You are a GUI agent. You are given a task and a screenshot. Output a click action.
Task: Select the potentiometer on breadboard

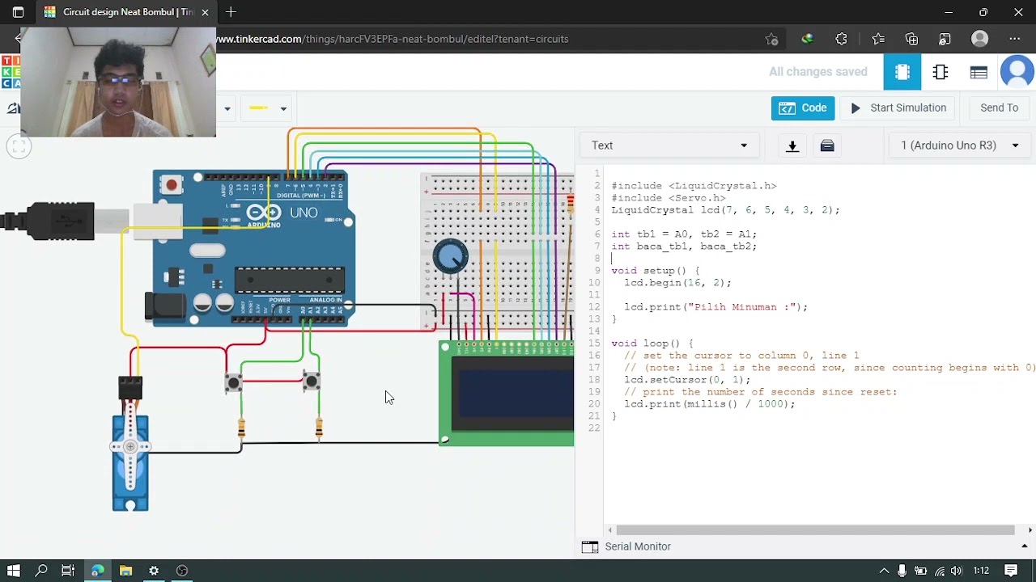(450, 257)
